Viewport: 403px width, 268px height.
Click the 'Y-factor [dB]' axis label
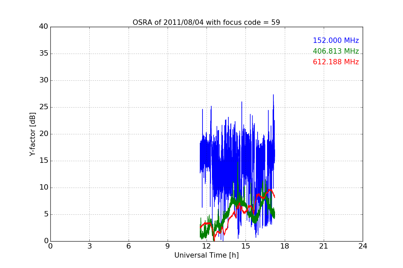coord(33,134)
